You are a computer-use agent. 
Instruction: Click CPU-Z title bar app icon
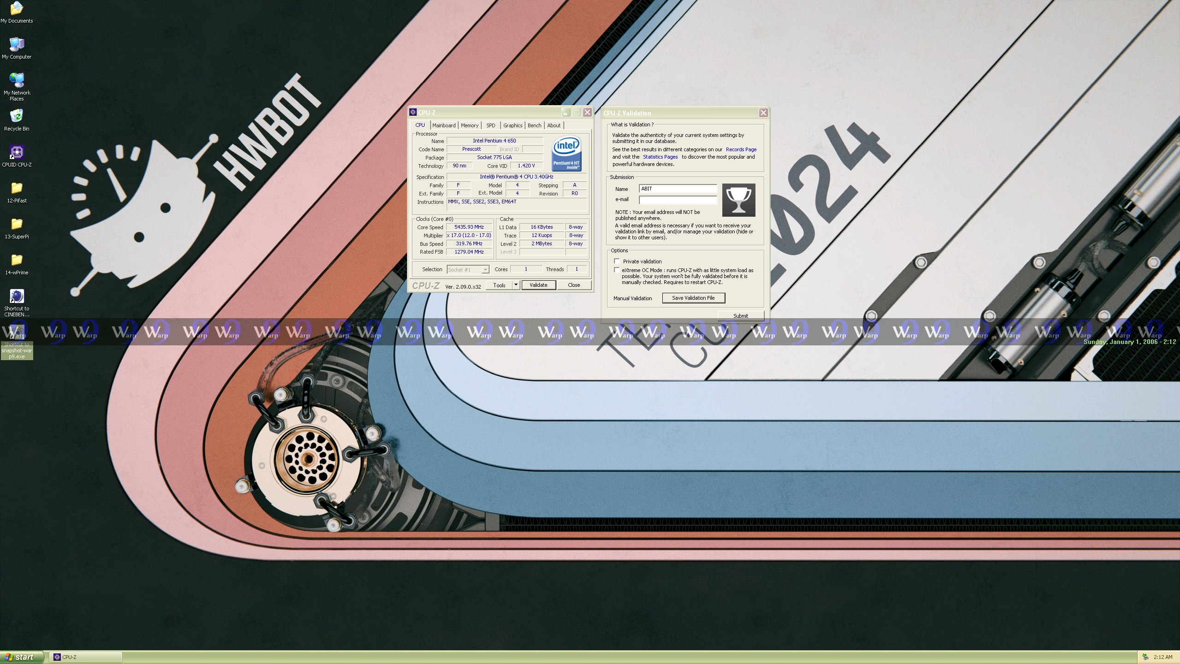pyautogui.click(x=413, y=112)
